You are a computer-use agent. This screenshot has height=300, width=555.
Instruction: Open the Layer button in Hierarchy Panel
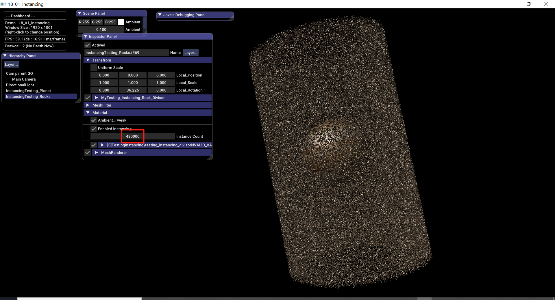(x=12, y=64)
